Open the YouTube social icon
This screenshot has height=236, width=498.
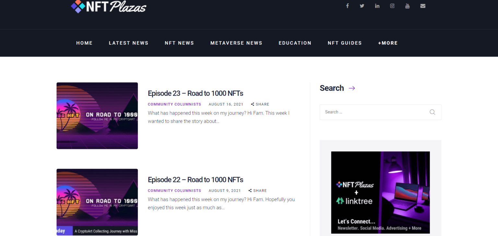[x=408, y=6]
